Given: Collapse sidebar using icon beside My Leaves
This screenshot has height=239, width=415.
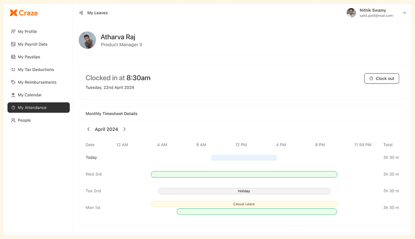Looking at the screenshot, I should [81, 13].
